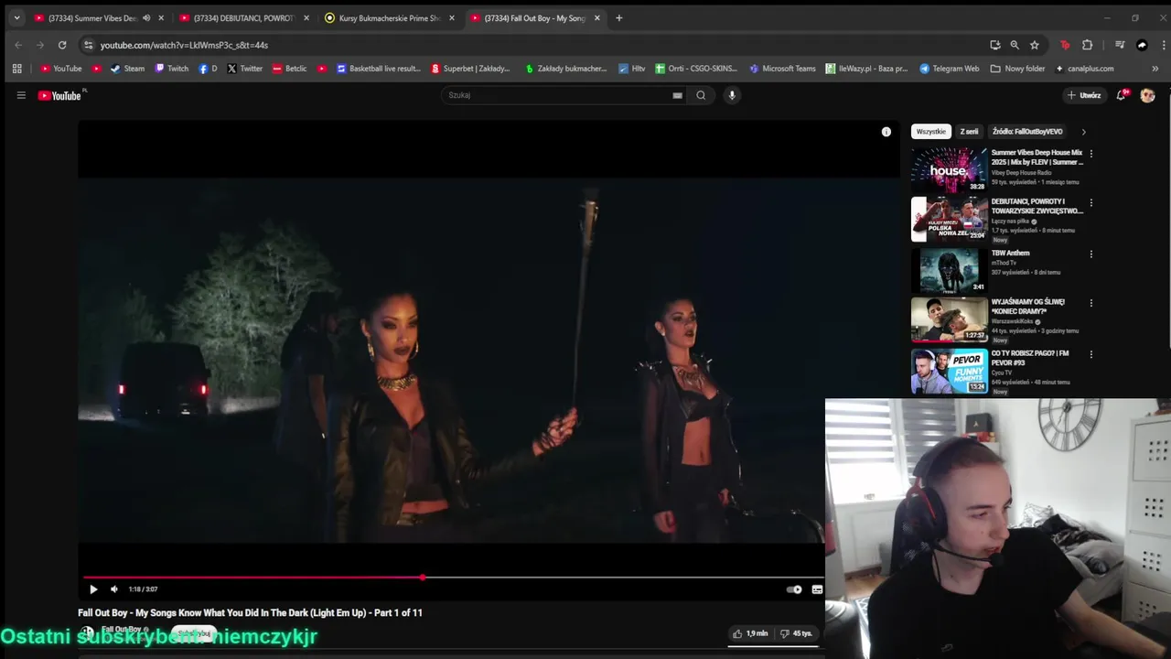Open options for Summer Vibes video

pyautogui.click(x=1090, y=154)
